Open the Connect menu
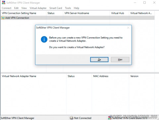This screenshot has height=120, width=159. click(7, 8)
